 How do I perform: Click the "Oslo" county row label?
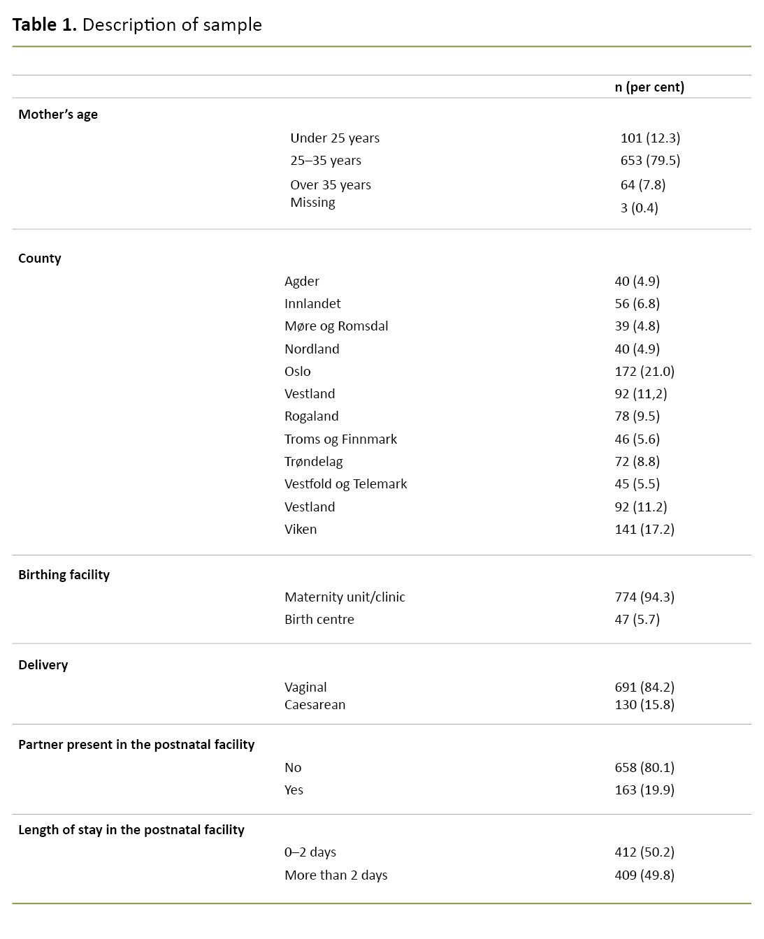point(298,372)
